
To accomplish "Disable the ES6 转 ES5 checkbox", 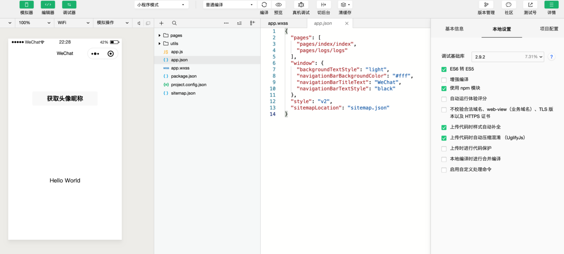I will (x=444, y=69).
